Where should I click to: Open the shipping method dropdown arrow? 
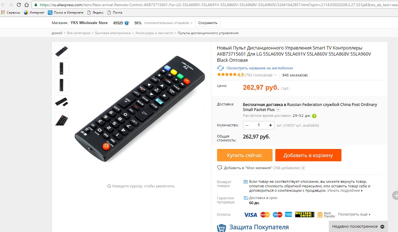(x=278, y=110)
